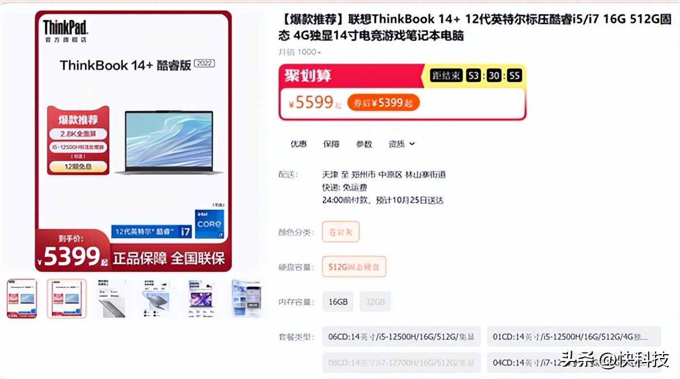Open the 参数 tab
The height and width of the screenshot is (379, 680).
point(364,144)
